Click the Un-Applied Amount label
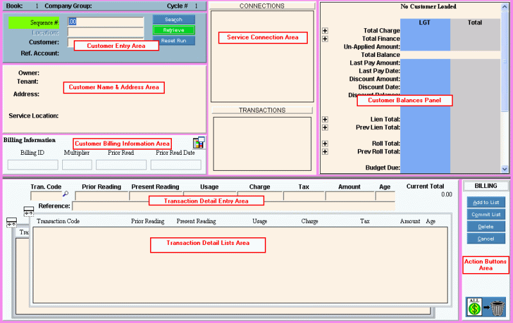This screenshot has width=513, height=323. (x=372, y=47)
